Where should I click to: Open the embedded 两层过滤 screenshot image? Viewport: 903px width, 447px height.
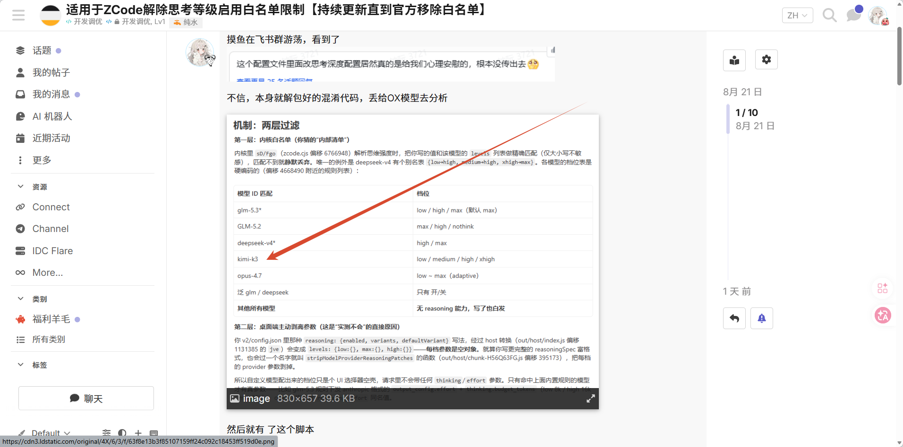coord(413,262)
